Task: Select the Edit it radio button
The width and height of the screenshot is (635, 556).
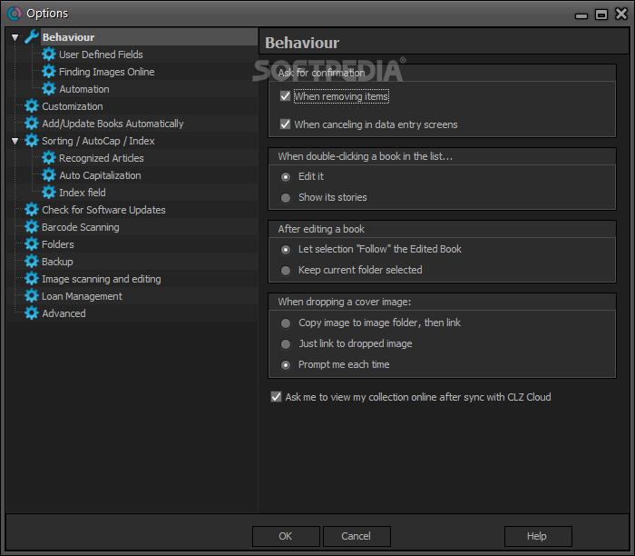Action: coord(286,177)
